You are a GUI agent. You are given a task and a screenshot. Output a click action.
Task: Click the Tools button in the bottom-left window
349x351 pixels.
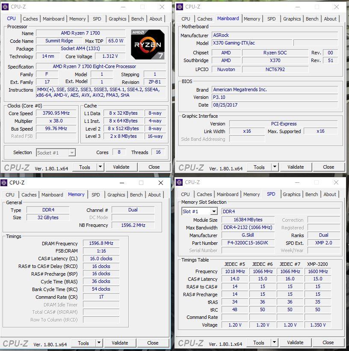point(83,343)
